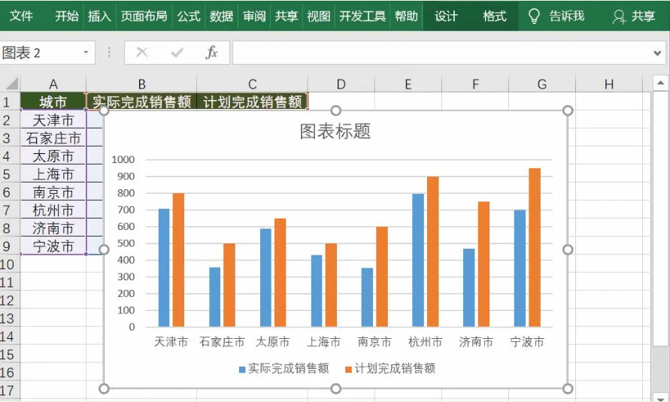Click the vertical scrollbar's up arrow
670x402 pixels.
click(660, 83)
